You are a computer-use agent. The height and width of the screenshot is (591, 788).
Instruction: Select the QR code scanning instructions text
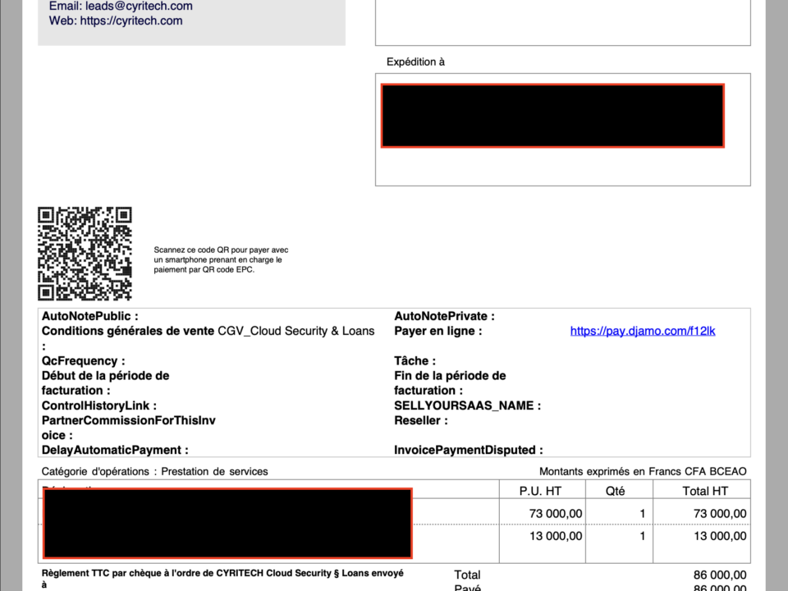pos(221,260)
